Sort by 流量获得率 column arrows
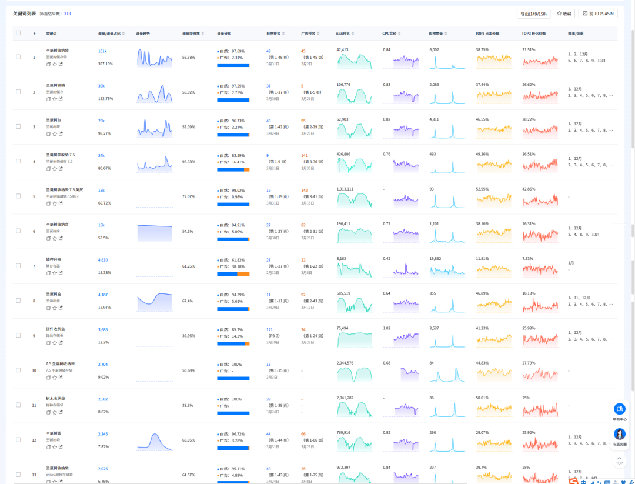635x484 pixels. coord(202,34)
